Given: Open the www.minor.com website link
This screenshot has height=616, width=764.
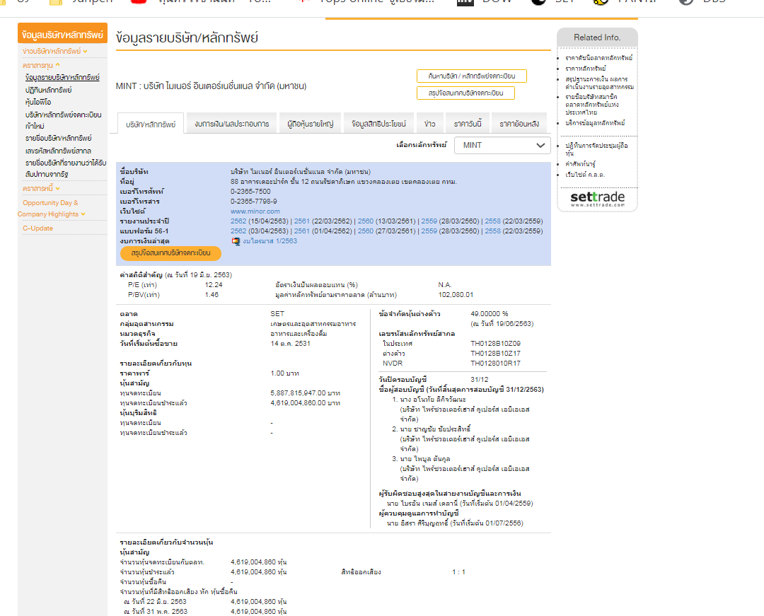Looking at the screenshot, I should click(255, 211).
